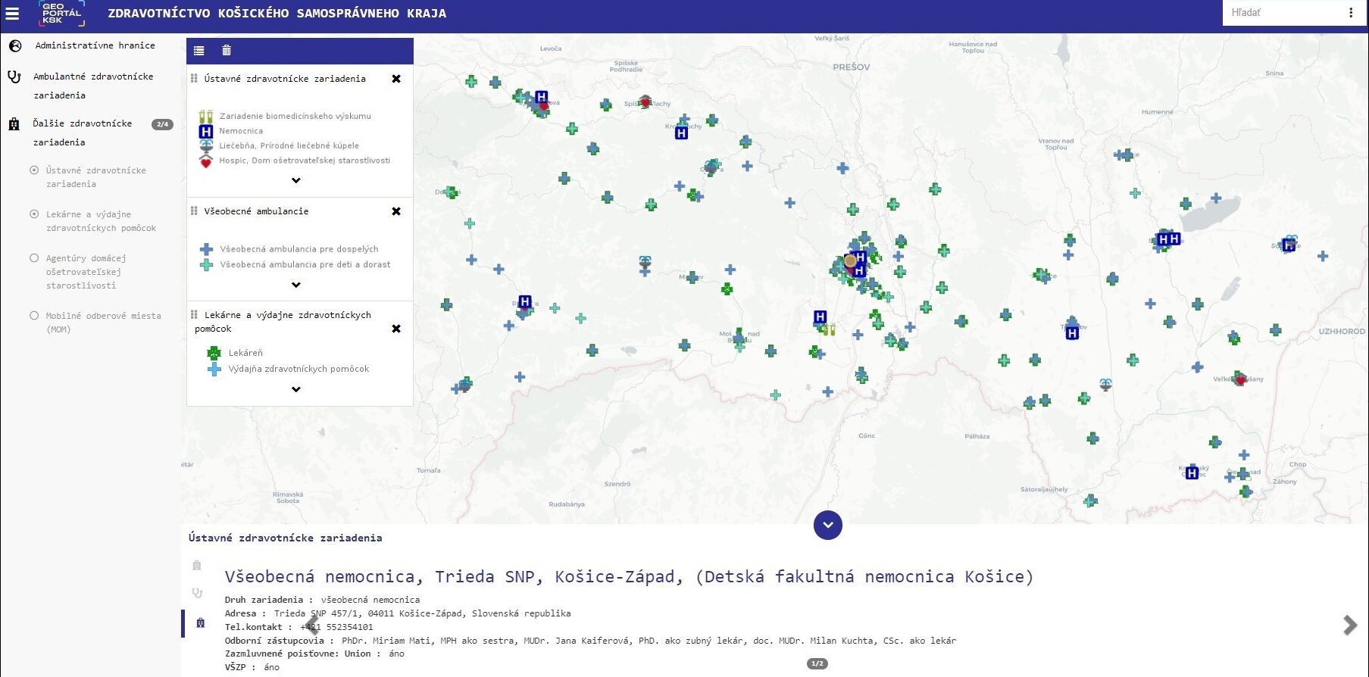
Task: Click the Nemocnica H legend icon
Action: [x=205, y=131]
